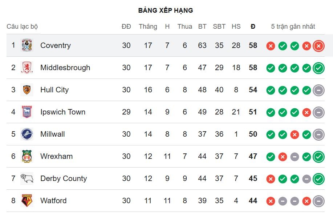333x213 pixels.
Task: Click the Câu lạc bộ column header
Action: (x=22, y=27)
